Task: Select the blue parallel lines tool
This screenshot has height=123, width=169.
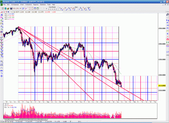Action: point(2,15)
